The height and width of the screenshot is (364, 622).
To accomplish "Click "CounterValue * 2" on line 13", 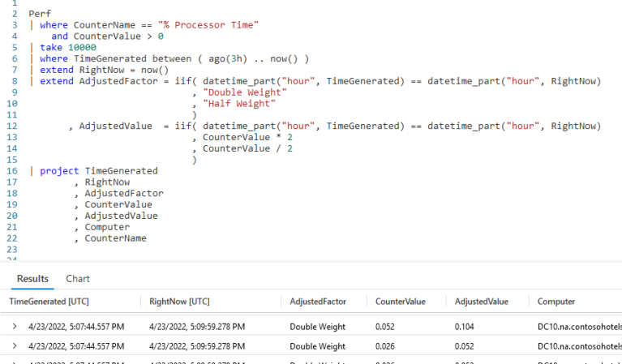I will coord(247,137).
